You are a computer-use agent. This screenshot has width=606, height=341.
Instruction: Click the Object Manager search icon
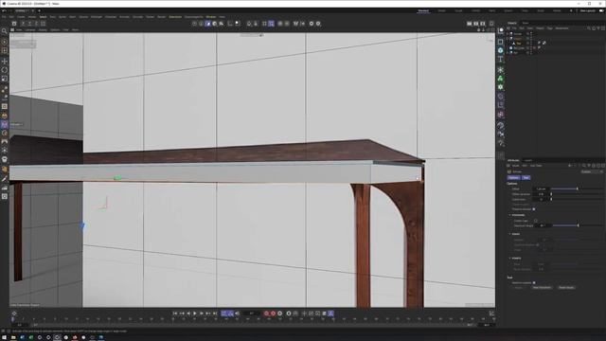[589, 28]
